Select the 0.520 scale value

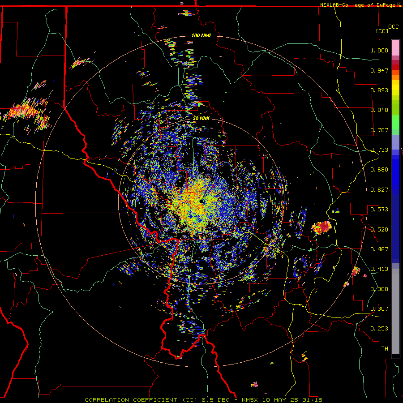(379, 230)
